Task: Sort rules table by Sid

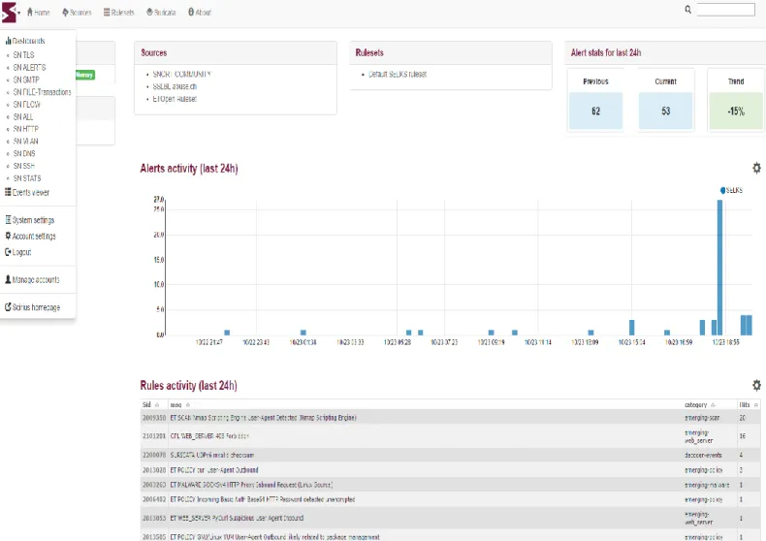Action: coord(150,404)
